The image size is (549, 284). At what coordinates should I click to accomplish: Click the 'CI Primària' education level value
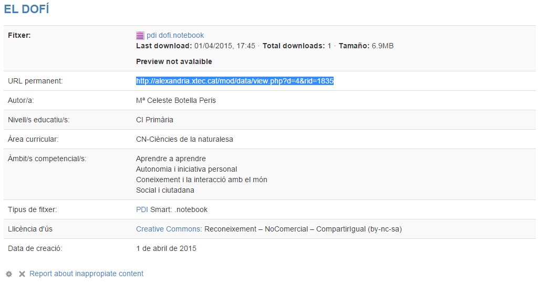coord(154,120)
